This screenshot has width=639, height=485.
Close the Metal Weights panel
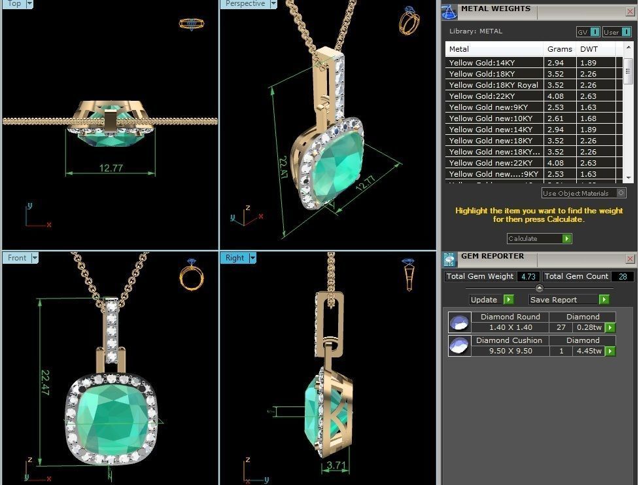(630, 12)
